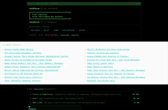Open topic Antalya Elmalı Kombi Servisi
Image resolution: width=168 pixels, height=110 pixels.
[19, 50]
